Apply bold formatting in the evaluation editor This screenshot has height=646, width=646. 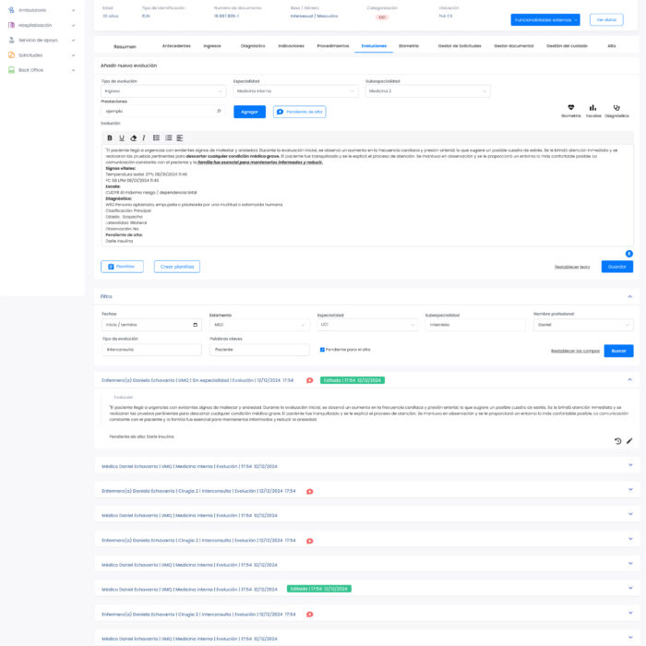[x=110, y=138]
